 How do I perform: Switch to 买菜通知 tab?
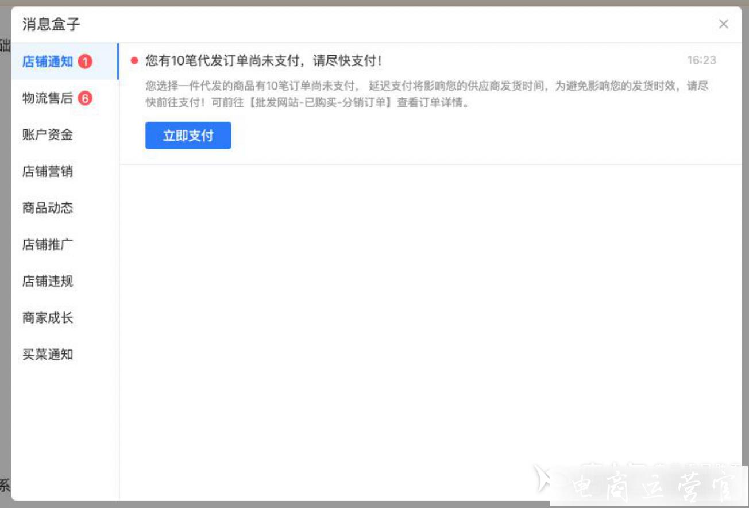coord(65,355)
